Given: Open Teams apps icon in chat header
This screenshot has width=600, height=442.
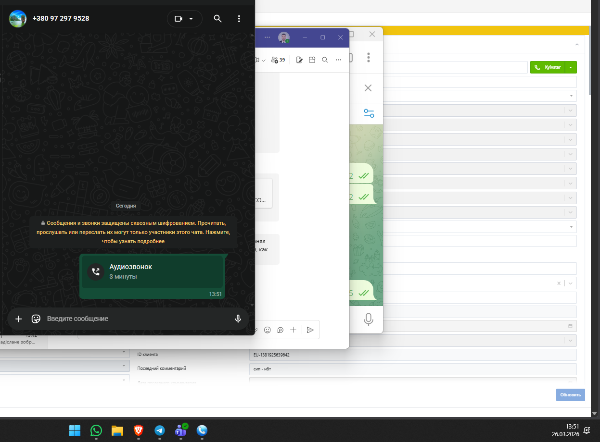Looking at the screenshot, I should click(x=312, y=60).
